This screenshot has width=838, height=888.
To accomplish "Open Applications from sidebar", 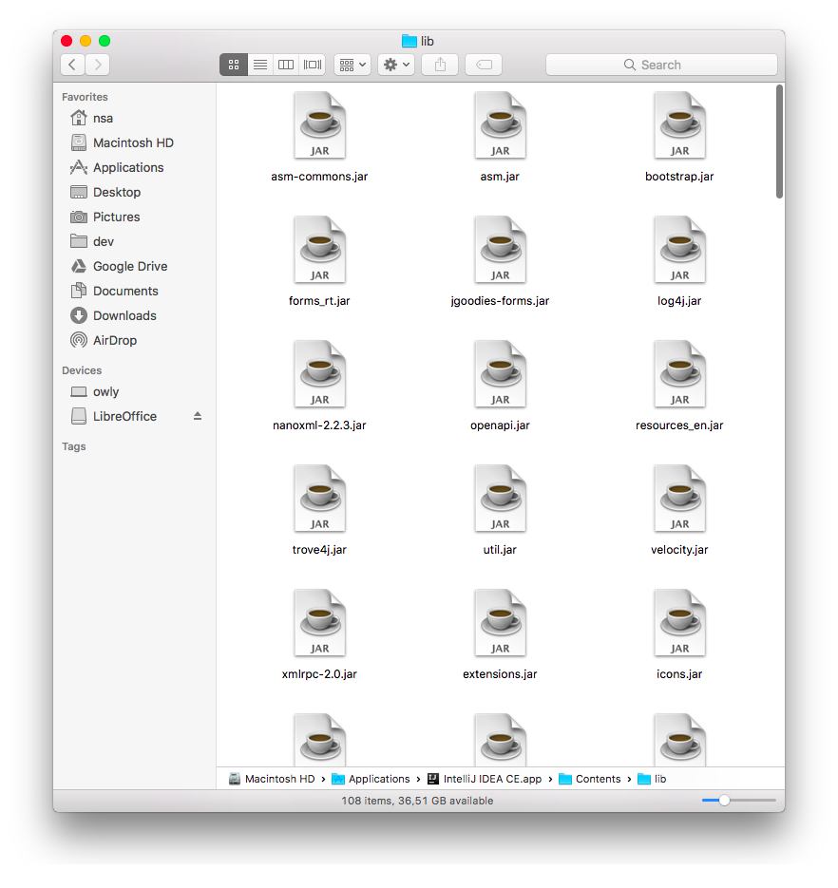I will tap(134, 168).
